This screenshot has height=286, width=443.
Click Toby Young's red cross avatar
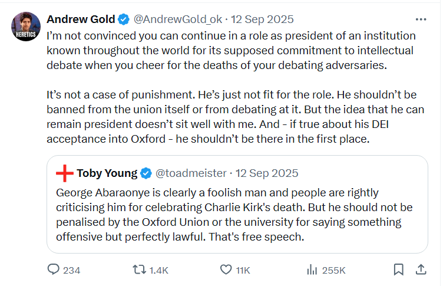click(x=64, y=173)
